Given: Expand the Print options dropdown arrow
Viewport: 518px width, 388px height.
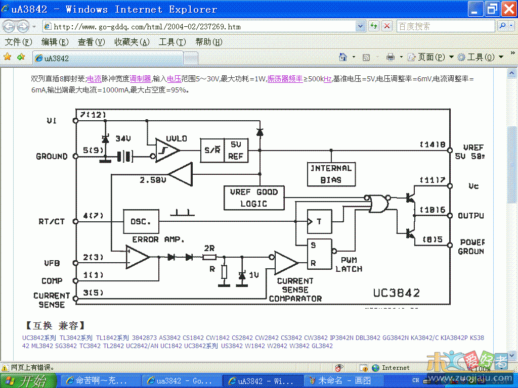Looking at the screenshot, I should (401, 57).
